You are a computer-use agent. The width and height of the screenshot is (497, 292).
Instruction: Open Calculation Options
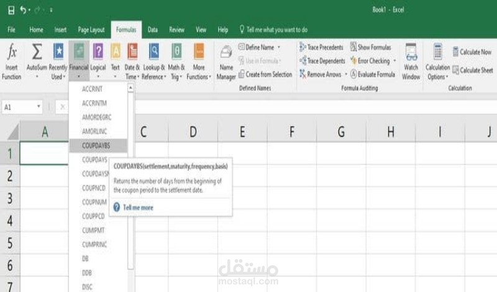pyautogui.click(x=437, y=62)
